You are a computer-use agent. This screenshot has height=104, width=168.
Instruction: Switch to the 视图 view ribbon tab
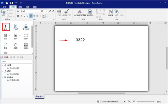[x=27, y=7]
